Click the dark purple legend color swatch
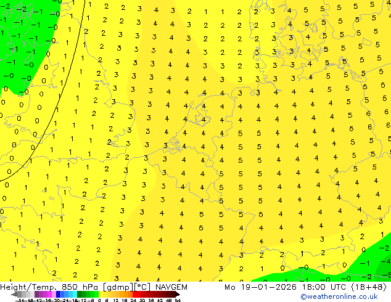The image size is (391, 302). click(x=36, y=294)
